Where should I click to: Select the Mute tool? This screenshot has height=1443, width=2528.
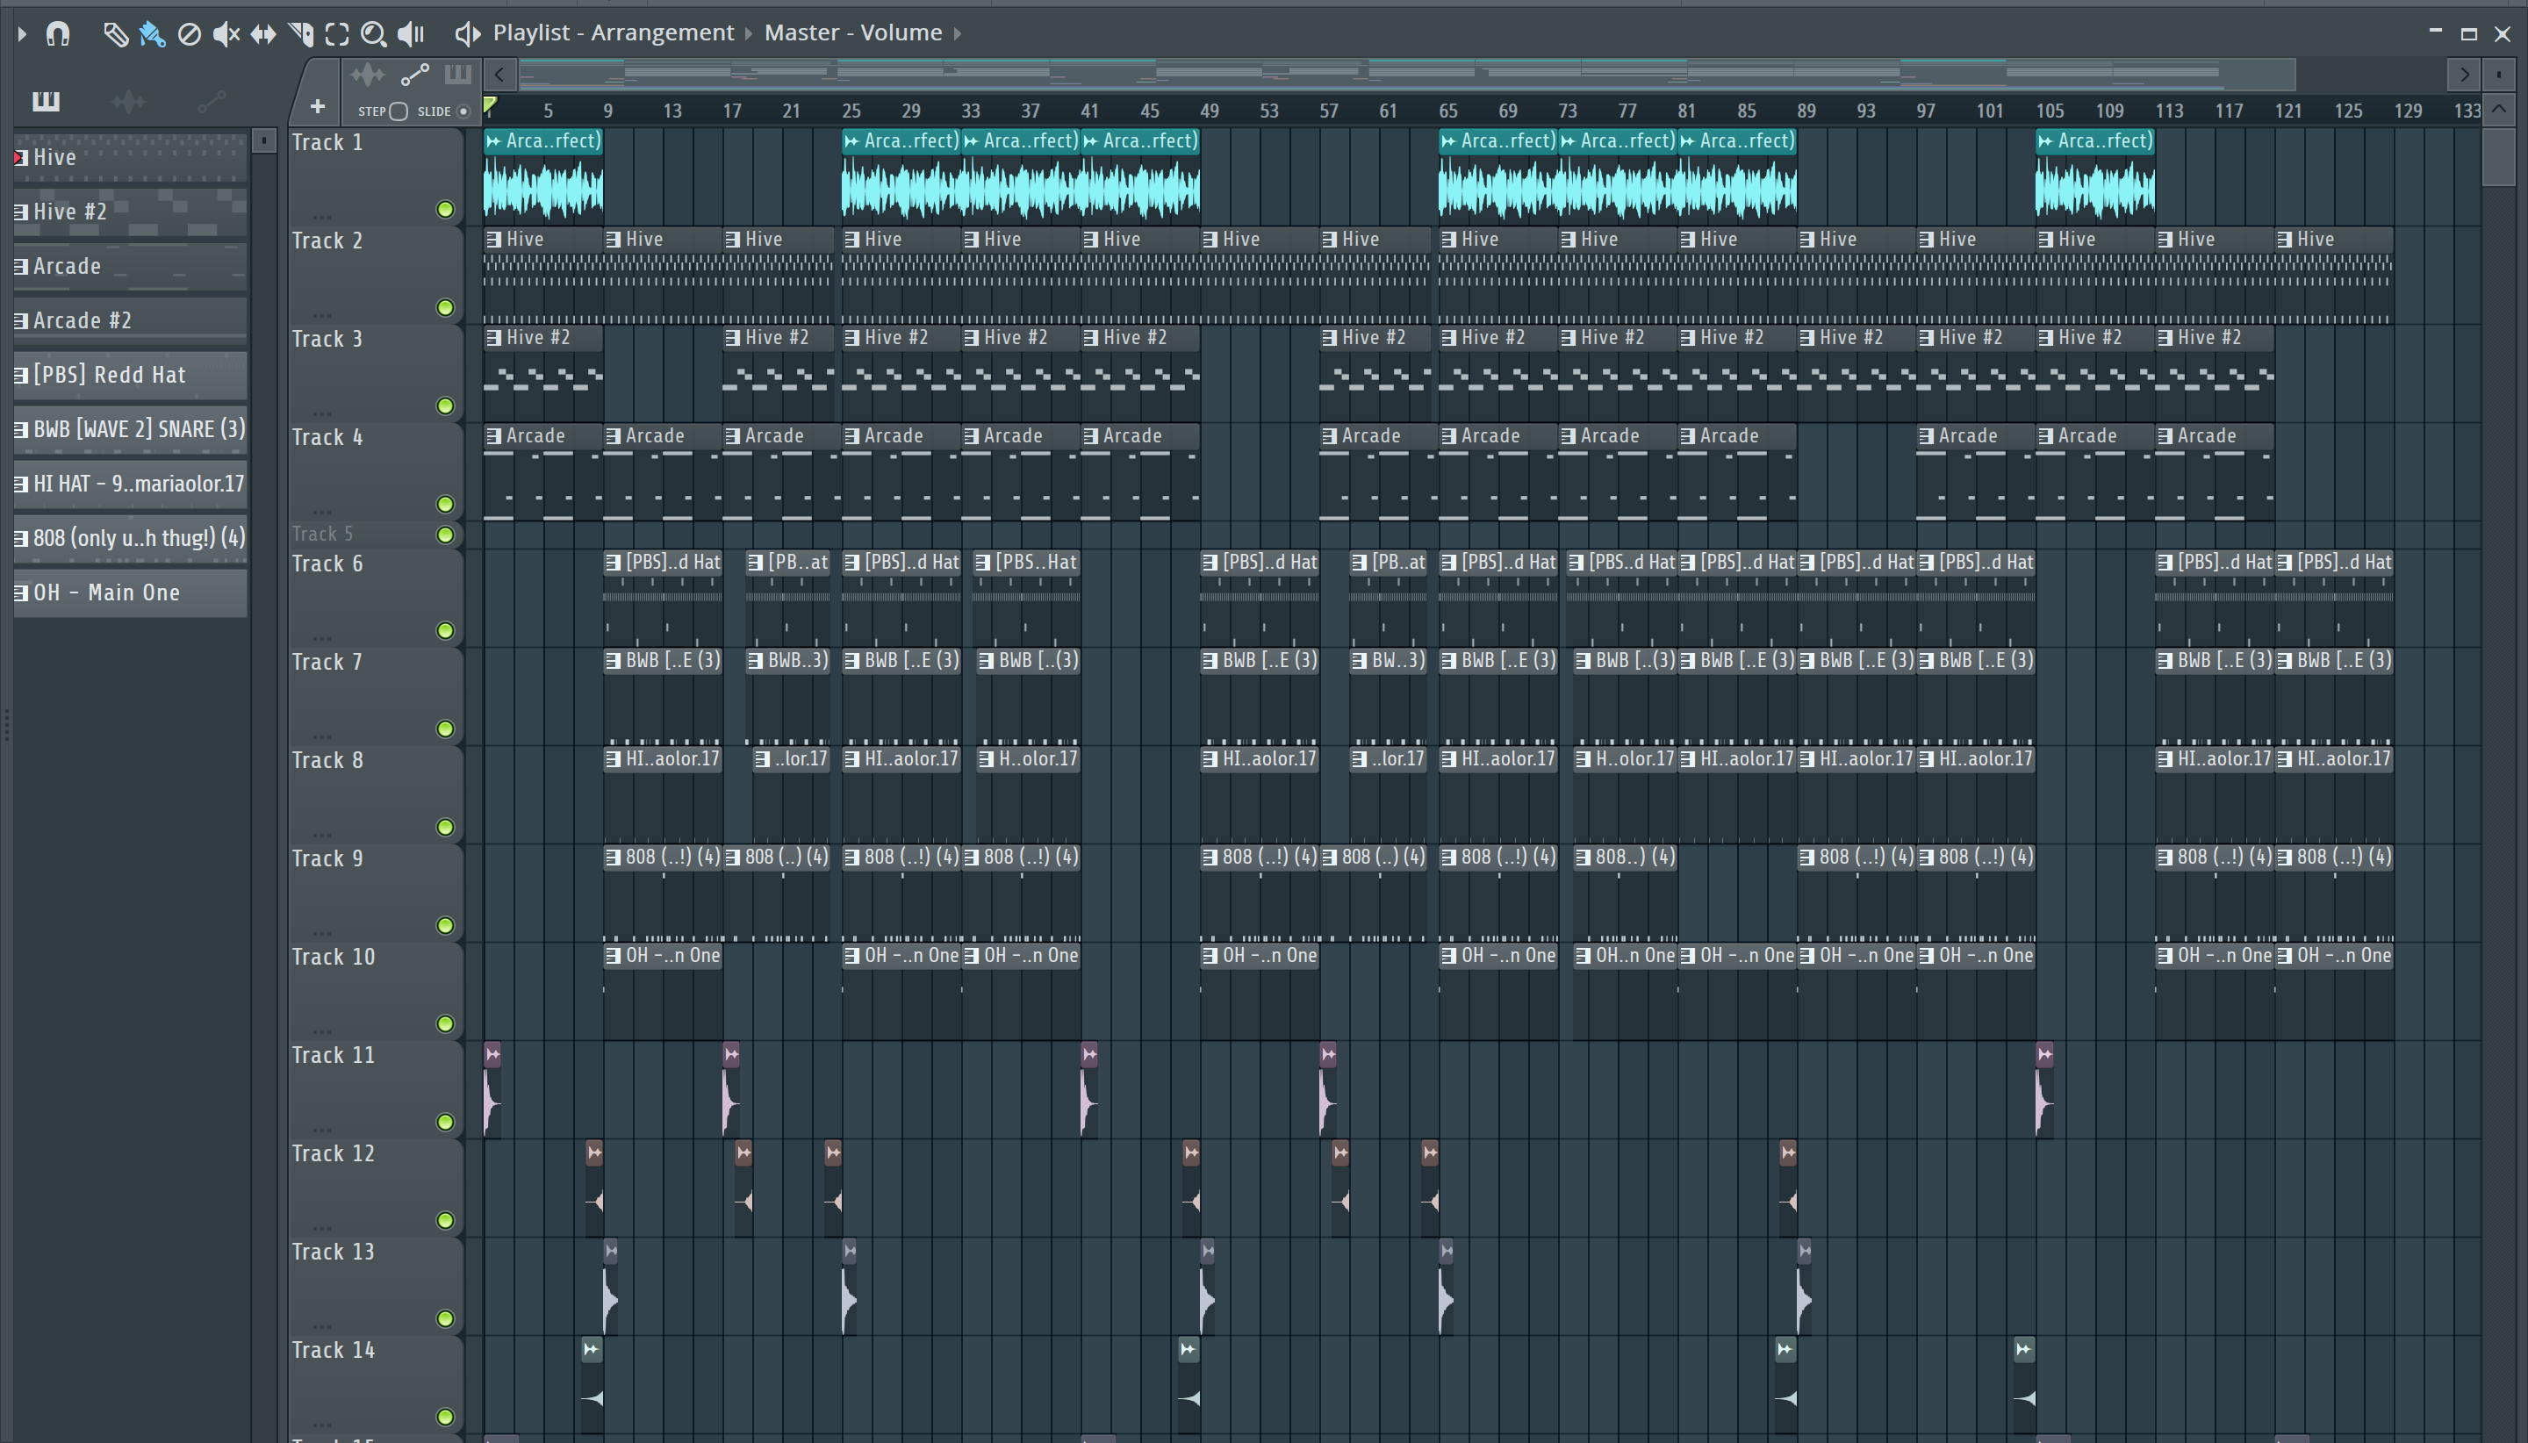pos(226,35)
